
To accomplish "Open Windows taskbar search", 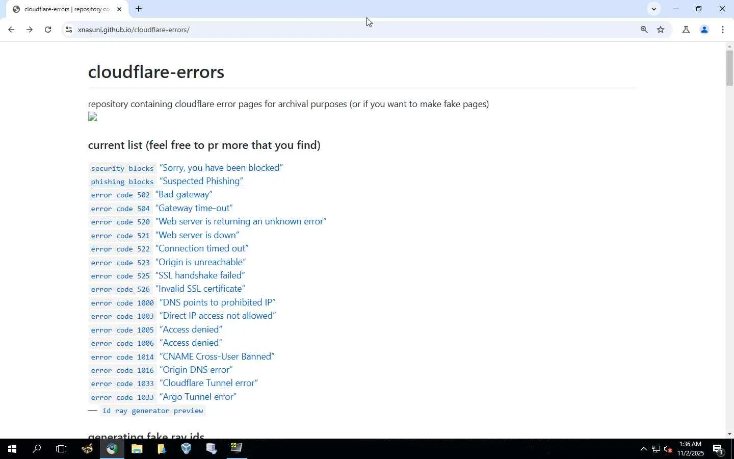I will pyautogui.click(x=37, y=449).
